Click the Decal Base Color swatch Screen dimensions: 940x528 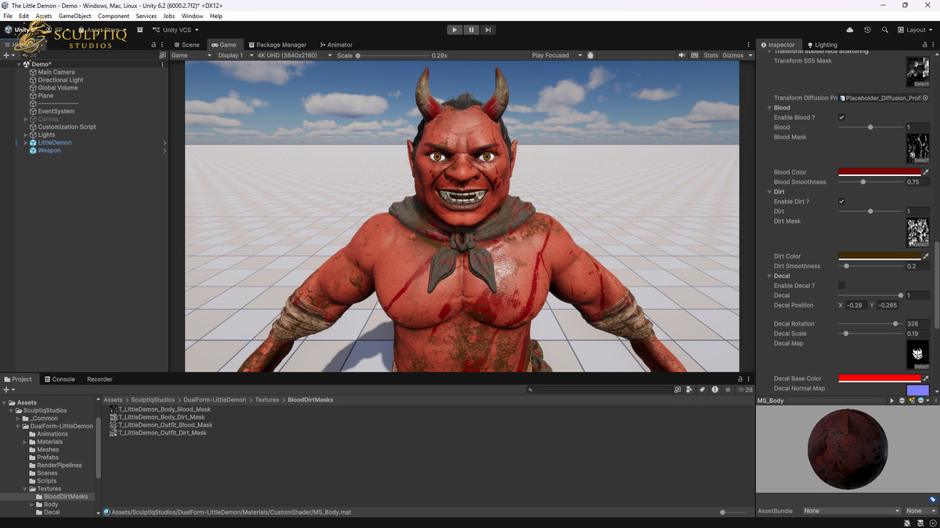(879, 379)
